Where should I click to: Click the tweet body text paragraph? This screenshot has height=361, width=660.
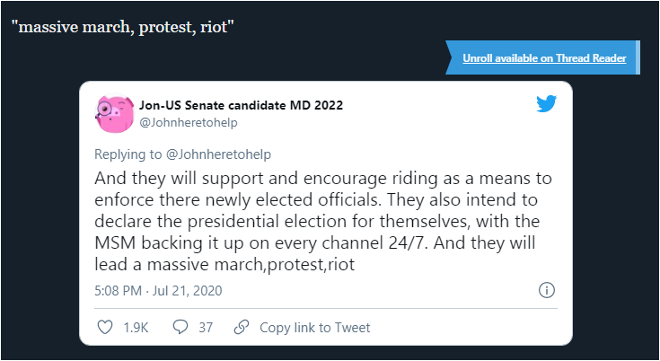coord(323,222)
